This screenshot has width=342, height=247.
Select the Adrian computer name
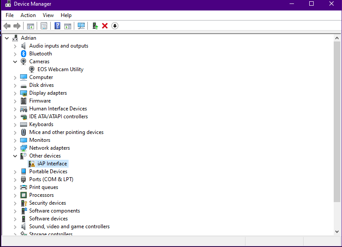[x=28, y=38]
